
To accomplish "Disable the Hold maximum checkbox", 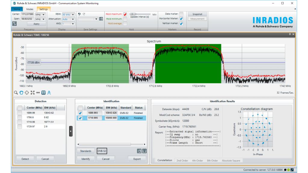I will (x=125, y=14).
